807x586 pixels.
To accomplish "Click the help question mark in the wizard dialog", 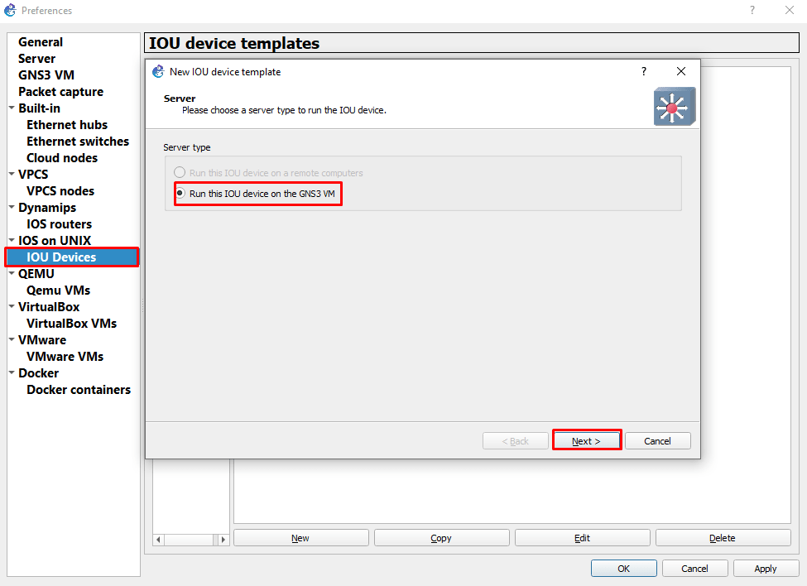I will (643, 71).
